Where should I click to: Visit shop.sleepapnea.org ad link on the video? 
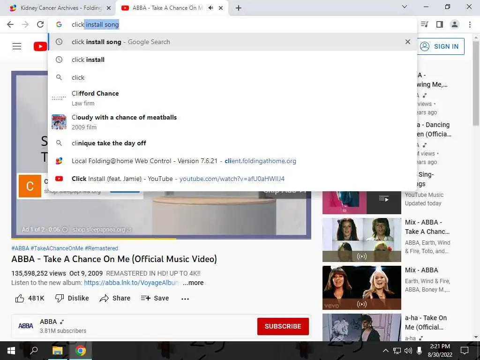(x=101, y=230)
